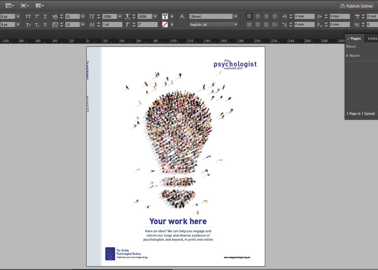Click the skew angle stepper arrows
The width and height of the screenshot is (378, 270).
pos(134,24)
